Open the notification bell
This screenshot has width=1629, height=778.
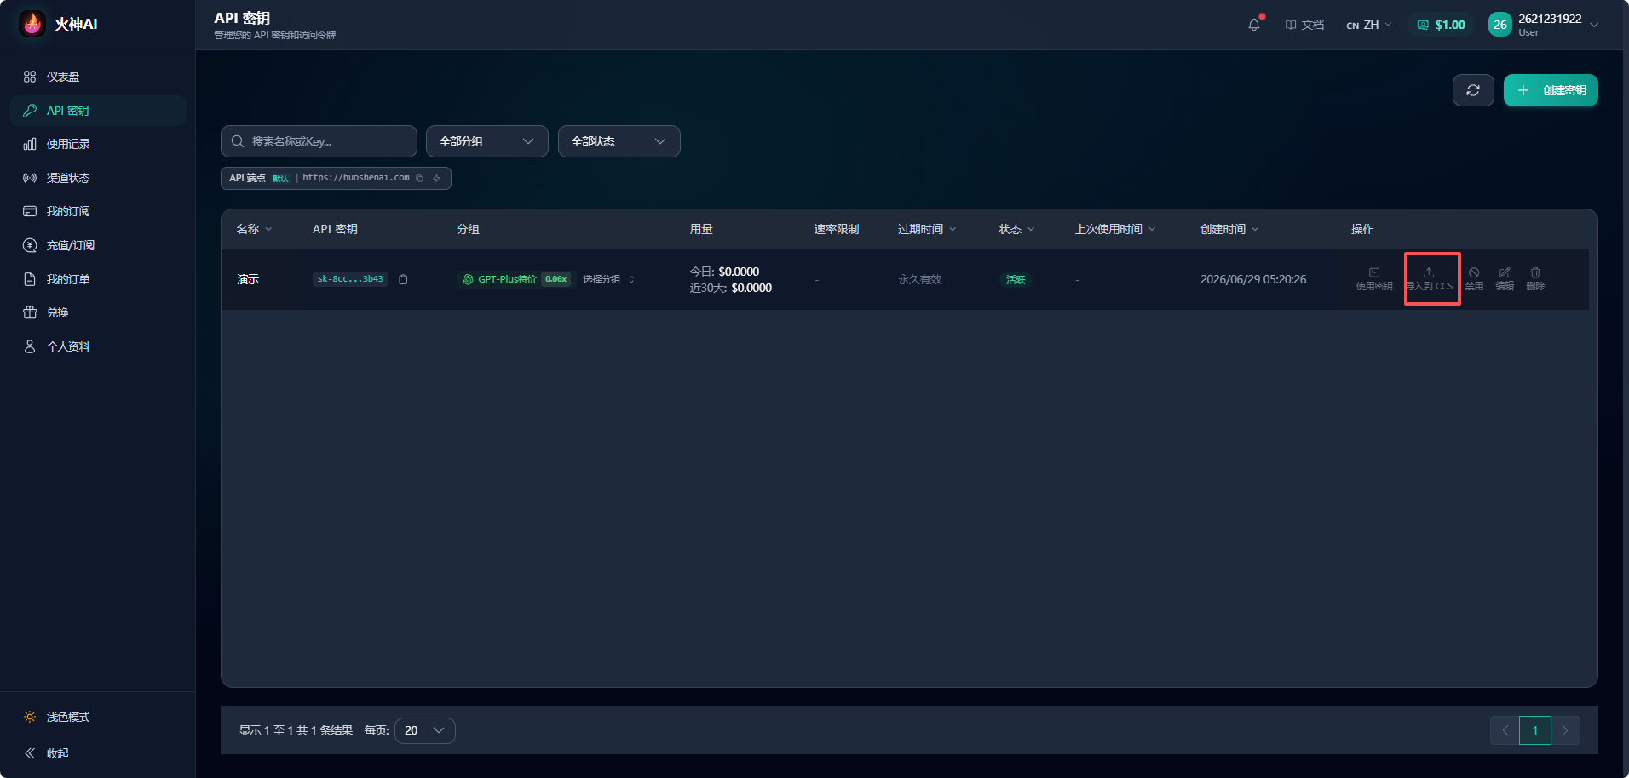pos(1254,25)
